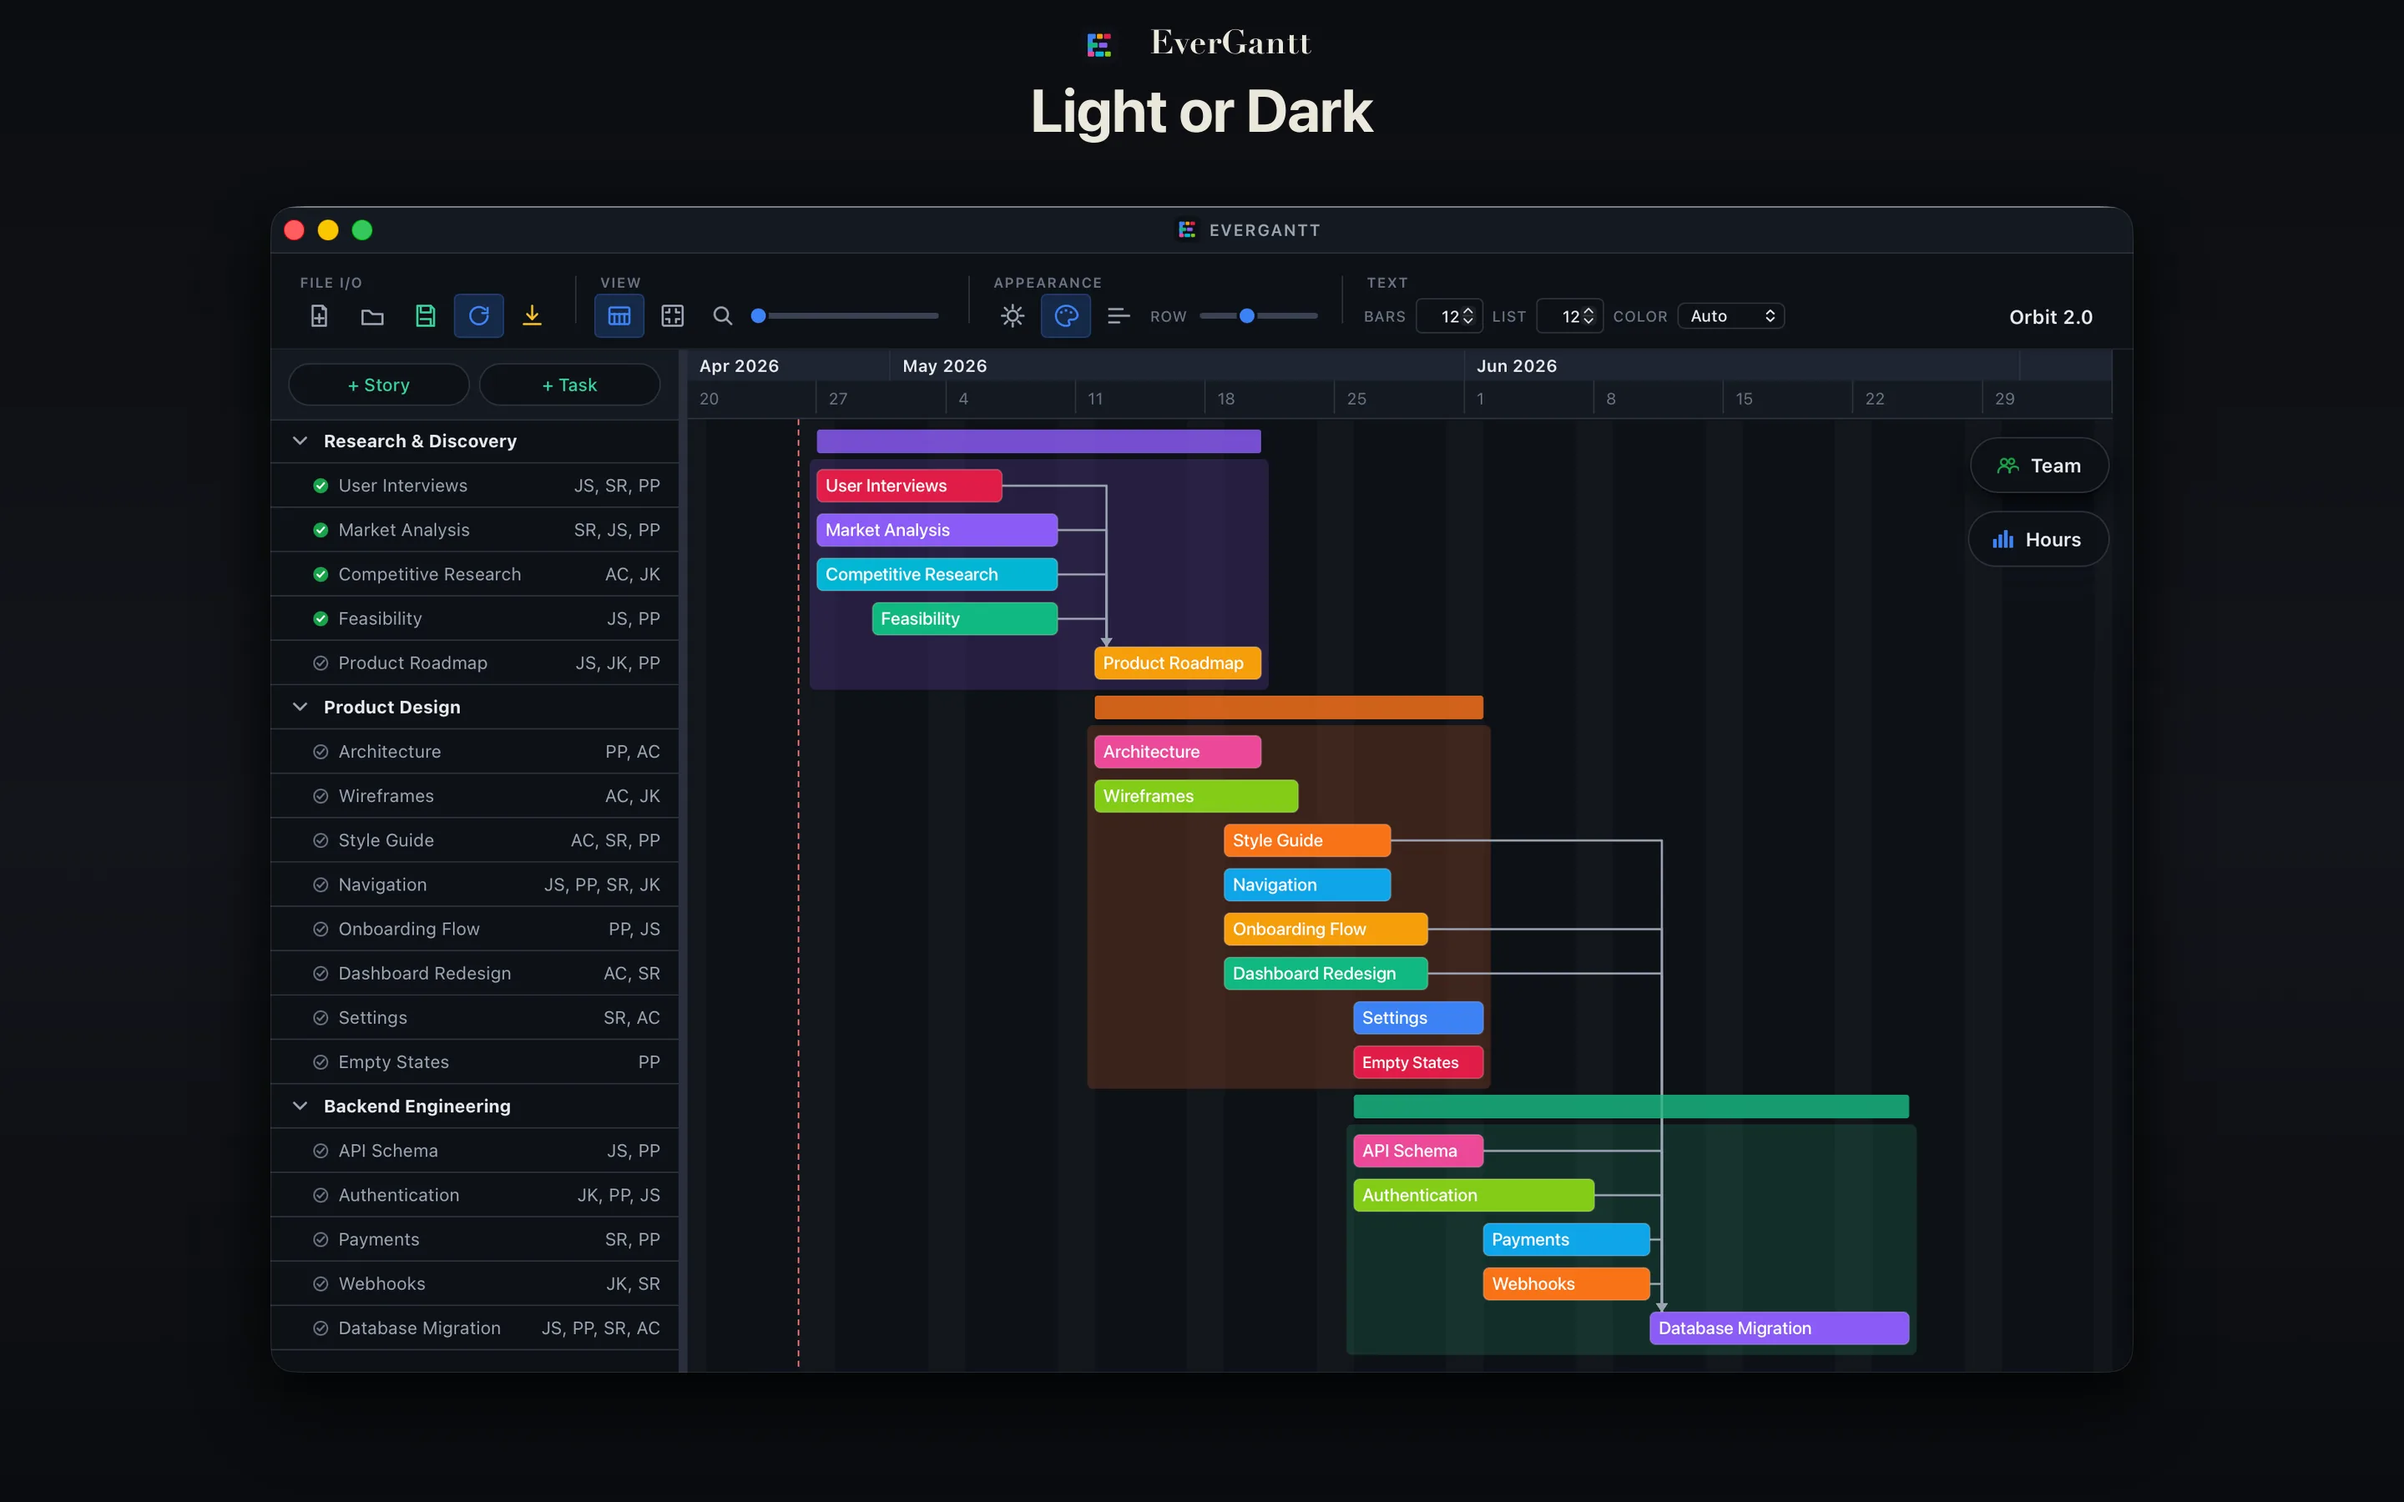Mark the Product Roadmap task as complete
Image resolution: width=2404 pixels, height=1502 pixels.
tap(319, 663)
